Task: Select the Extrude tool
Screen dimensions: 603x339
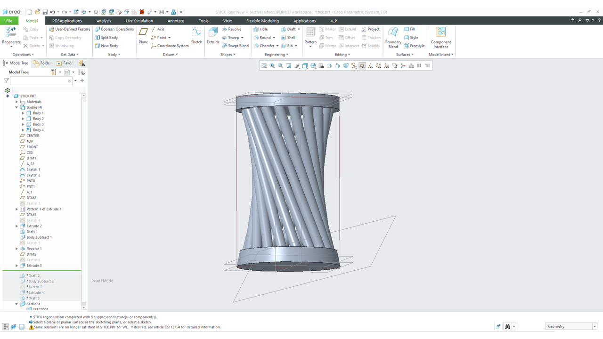Action: pos(213,36)
